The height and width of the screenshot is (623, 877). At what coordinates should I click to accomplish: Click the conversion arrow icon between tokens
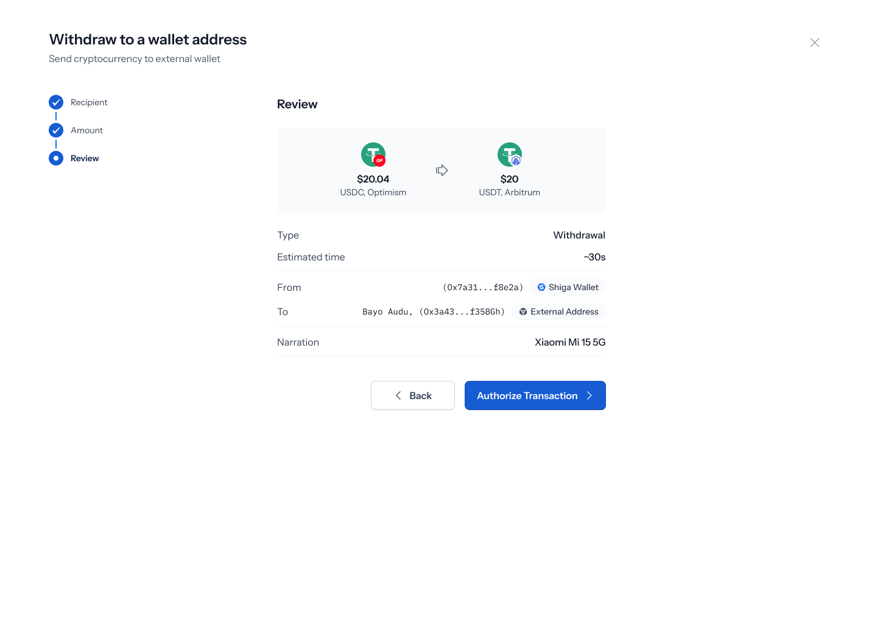(442, 170)
